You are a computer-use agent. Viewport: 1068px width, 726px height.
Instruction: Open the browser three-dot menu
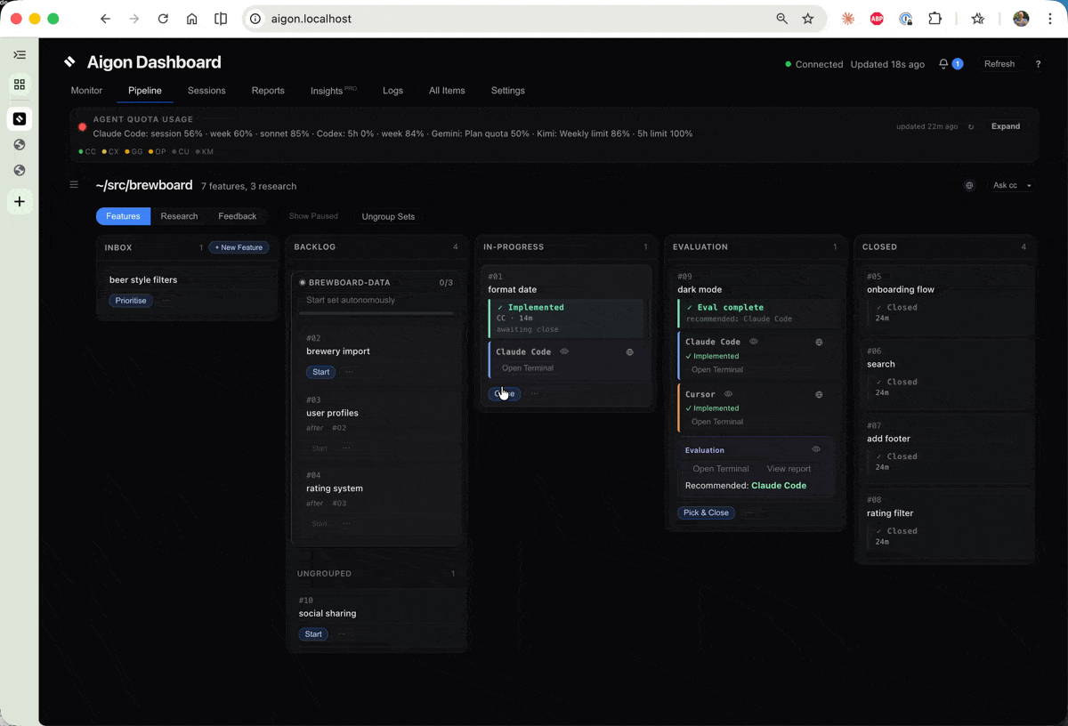[1051, 19]
